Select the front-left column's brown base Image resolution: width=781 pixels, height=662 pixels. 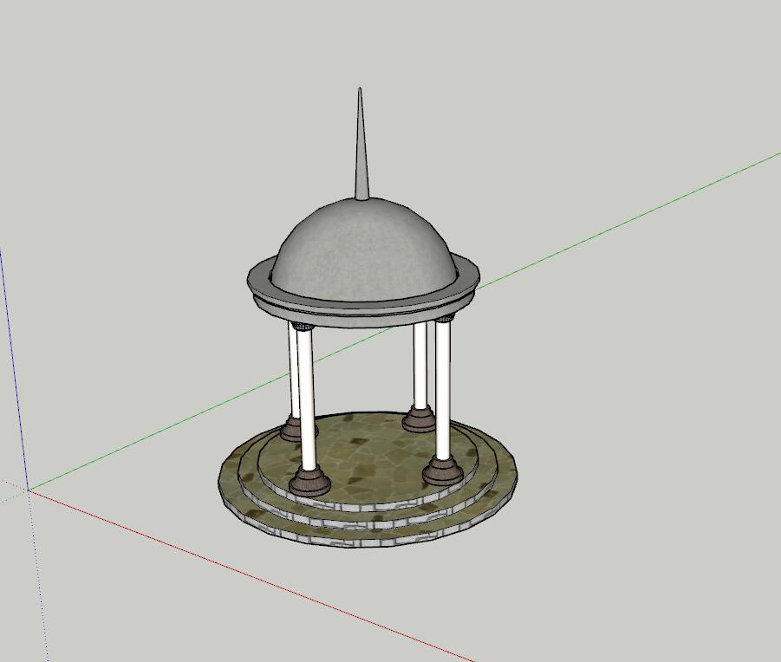[309, 481]
